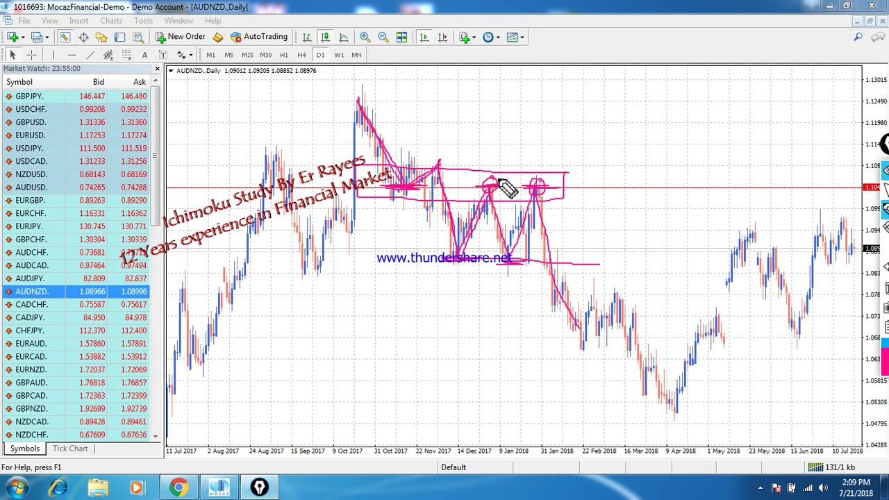Select the Fibonacci Retracement tool
The image size is (889, 500).
click(126, 55)
